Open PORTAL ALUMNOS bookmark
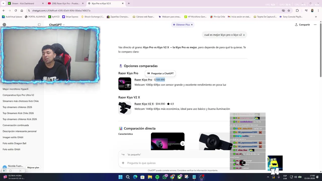The height and width of the screenshot is (181, 322). point(35,17)
